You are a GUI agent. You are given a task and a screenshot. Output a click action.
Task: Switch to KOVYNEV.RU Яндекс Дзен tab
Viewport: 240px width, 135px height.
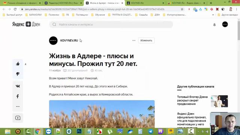point(186,3)
